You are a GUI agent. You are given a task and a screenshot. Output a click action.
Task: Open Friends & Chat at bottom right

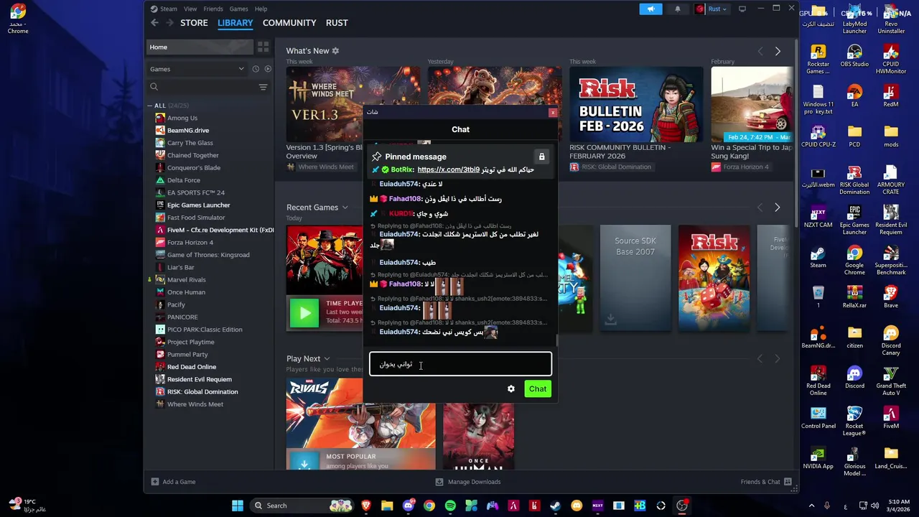click(x=766, y=482)
